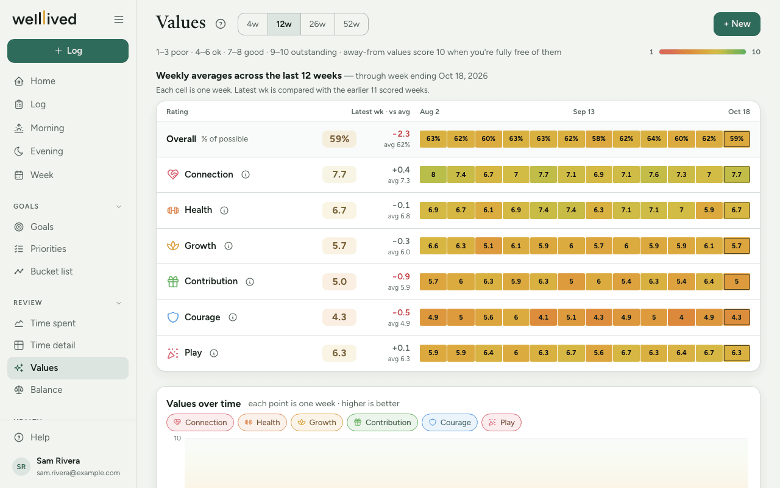This screenshot has width=780, height=488.
Task: Click the Overall 59% latest-week heatmap cell
Action: (737, 139)
